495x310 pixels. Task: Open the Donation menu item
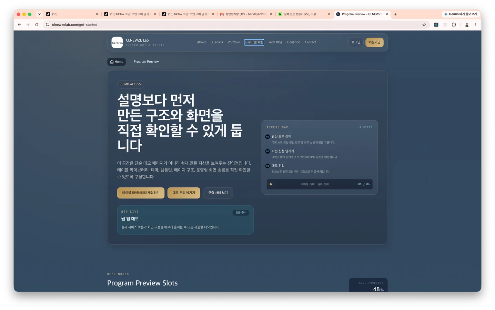[x=294, y=42]
